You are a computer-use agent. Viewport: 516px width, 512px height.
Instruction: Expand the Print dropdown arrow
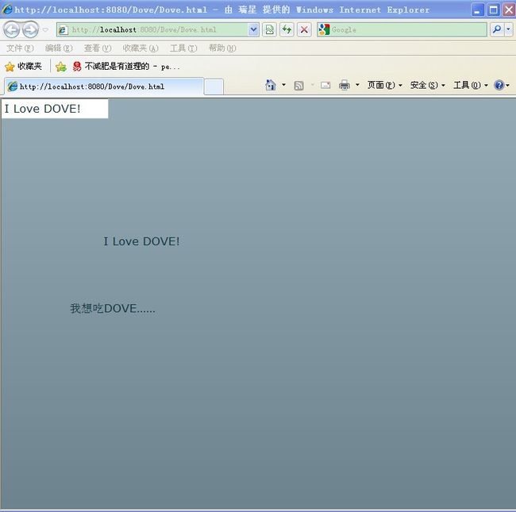coord(357,85)
